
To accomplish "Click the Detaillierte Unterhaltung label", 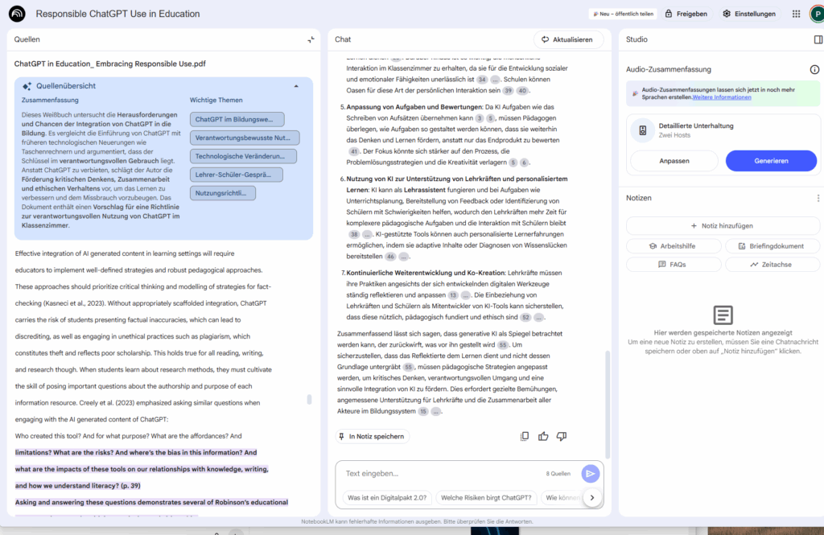I will (696, 126).
